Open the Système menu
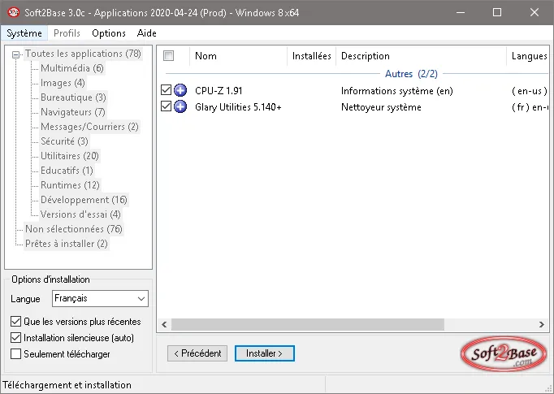The width and height of the screenshot is (554, 394). 24,33
